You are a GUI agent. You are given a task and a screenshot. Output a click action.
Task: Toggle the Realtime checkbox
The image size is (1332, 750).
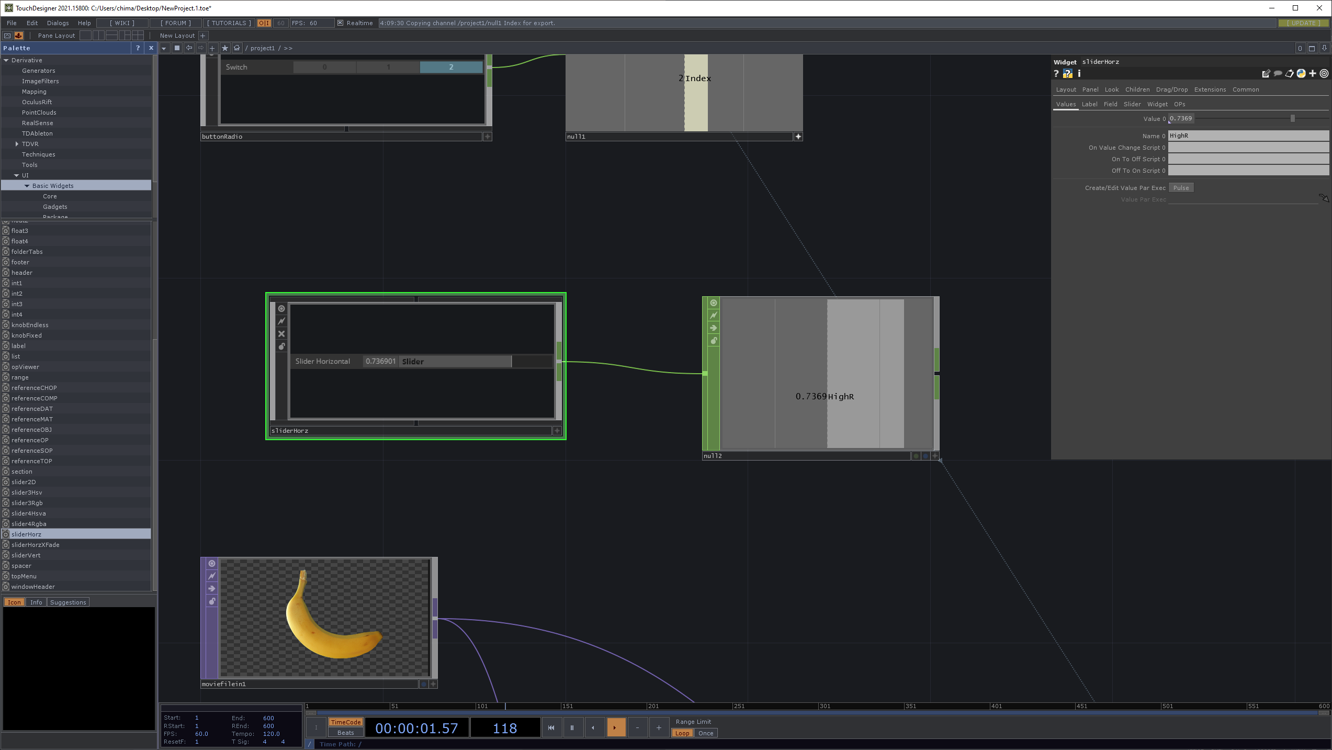pyautogui.click(x=340, y=23)
